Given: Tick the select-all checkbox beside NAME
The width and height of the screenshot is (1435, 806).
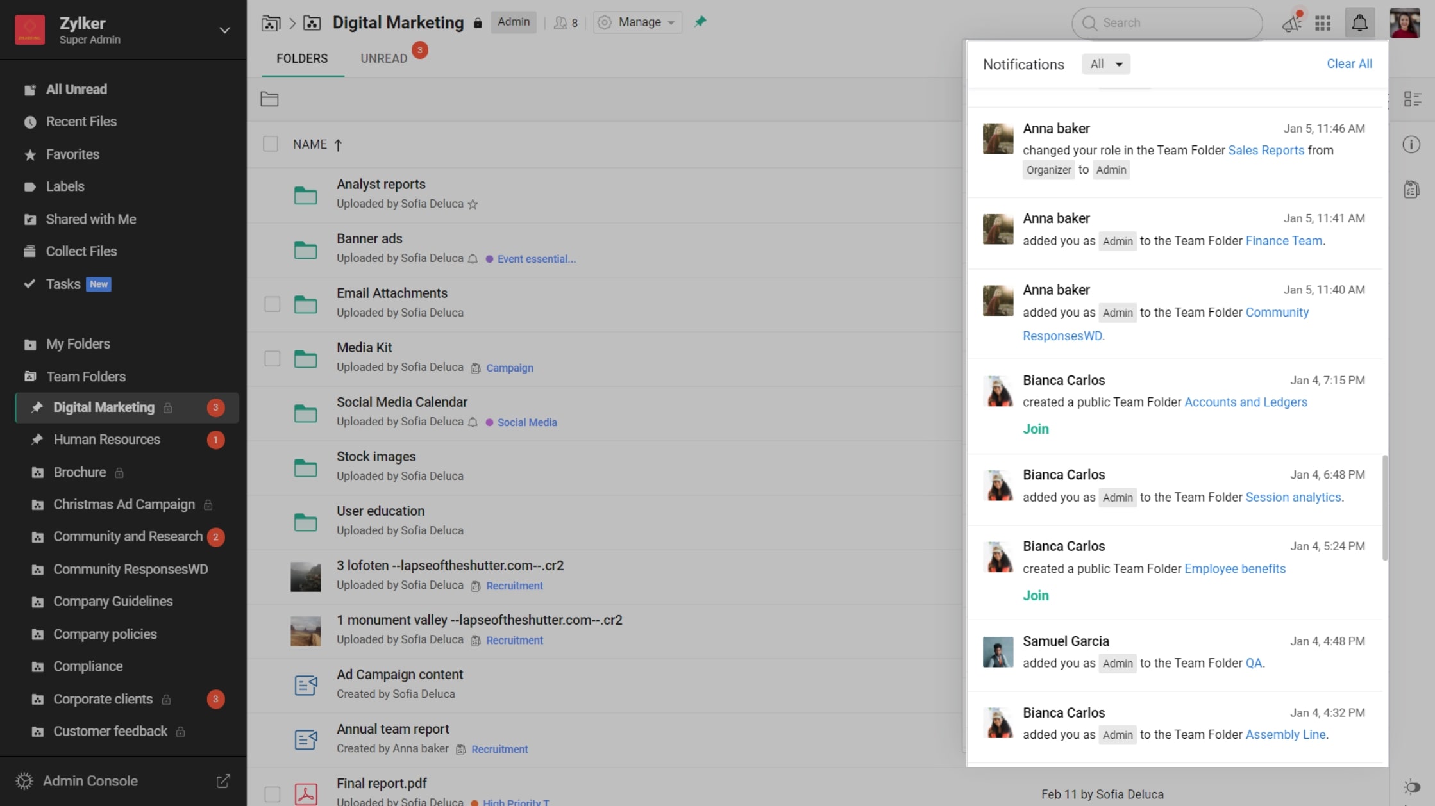Looking at the screenshot, I should point(271,144).
